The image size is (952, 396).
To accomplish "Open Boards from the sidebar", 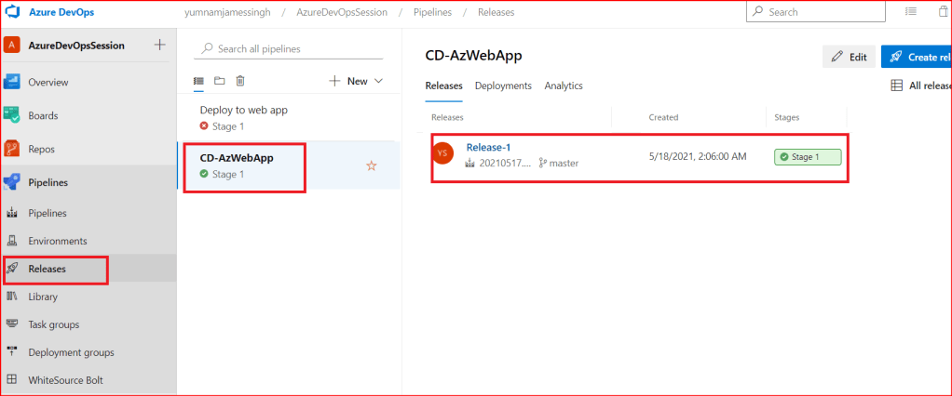I will click(x=43, y=116).
